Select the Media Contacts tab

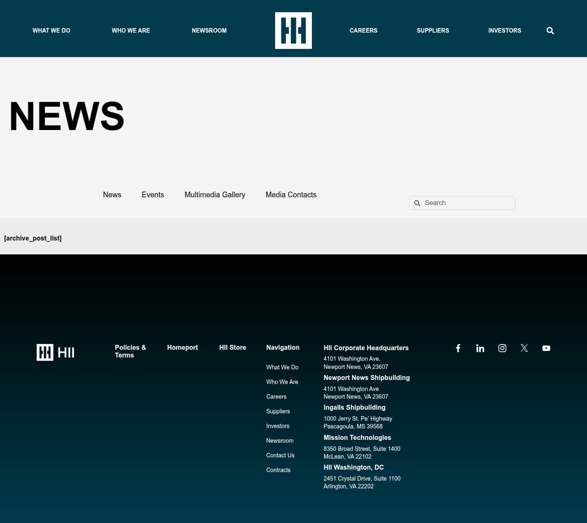(291, 195)
